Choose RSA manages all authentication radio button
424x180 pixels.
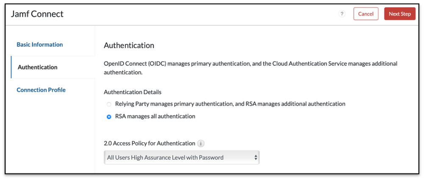click(x=109, y=117)
